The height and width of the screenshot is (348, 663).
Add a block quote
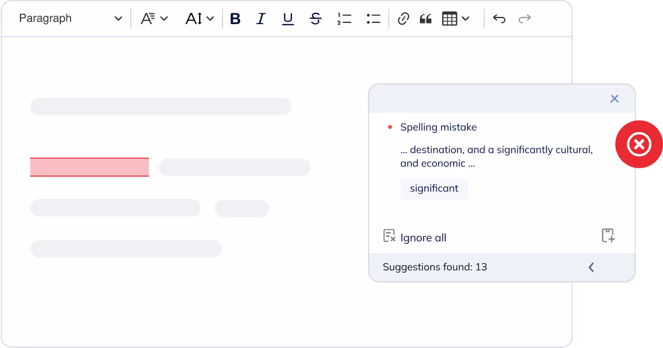[x=425, y=19]
